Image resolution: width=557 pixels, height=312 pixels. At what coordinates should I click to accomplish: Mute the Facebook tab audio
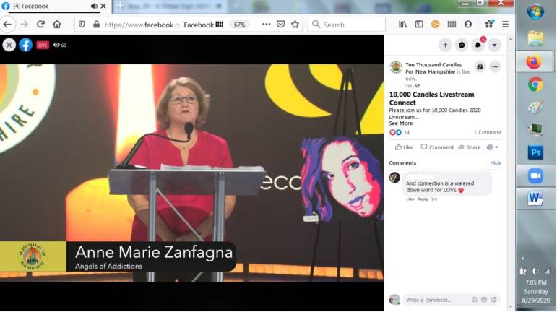(94, 6)
